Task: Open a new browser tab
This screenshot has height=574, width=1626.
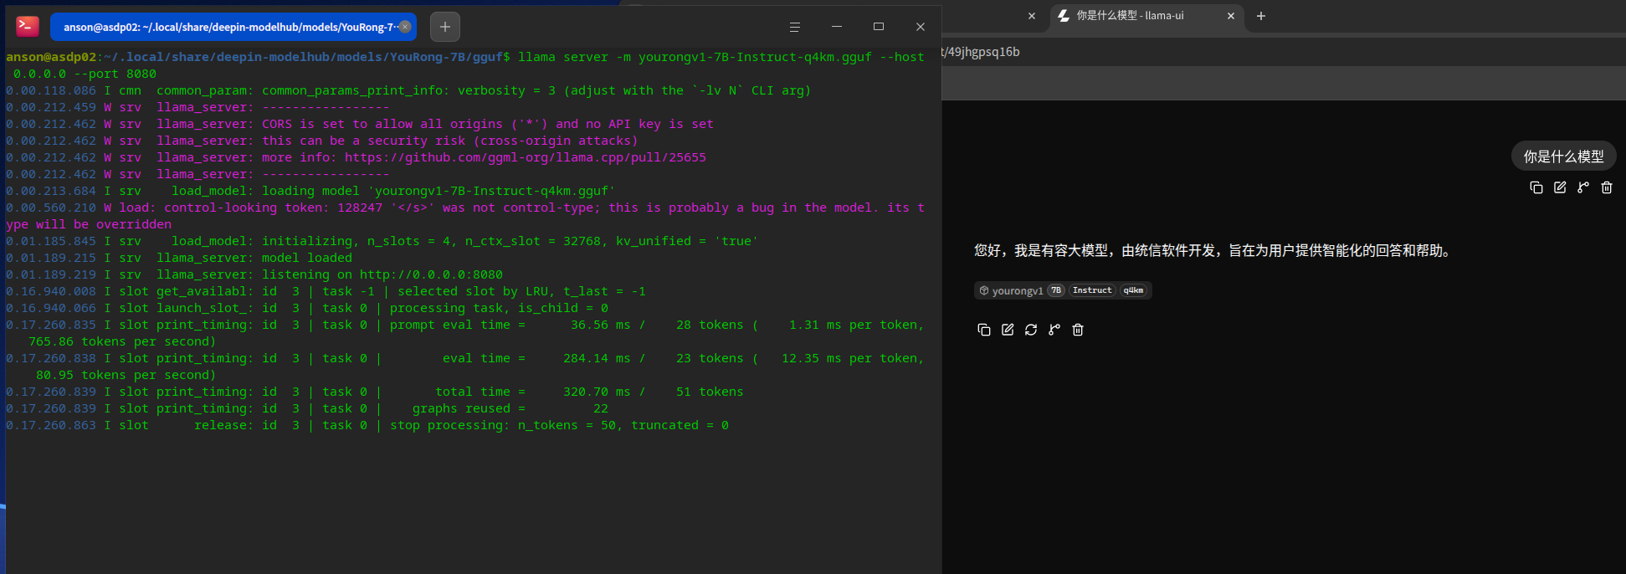Action: pos(1261,16)
